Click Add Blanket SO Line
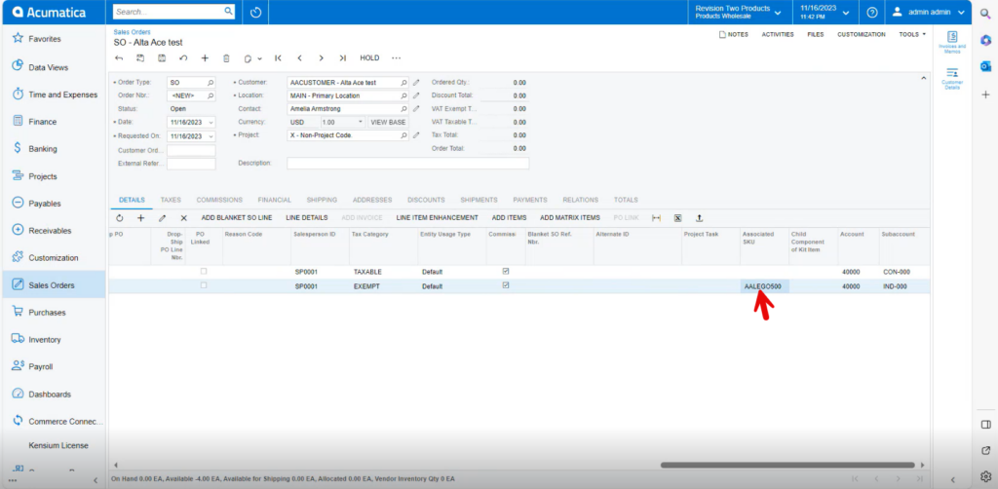The image size is (998, 489). 237,217
